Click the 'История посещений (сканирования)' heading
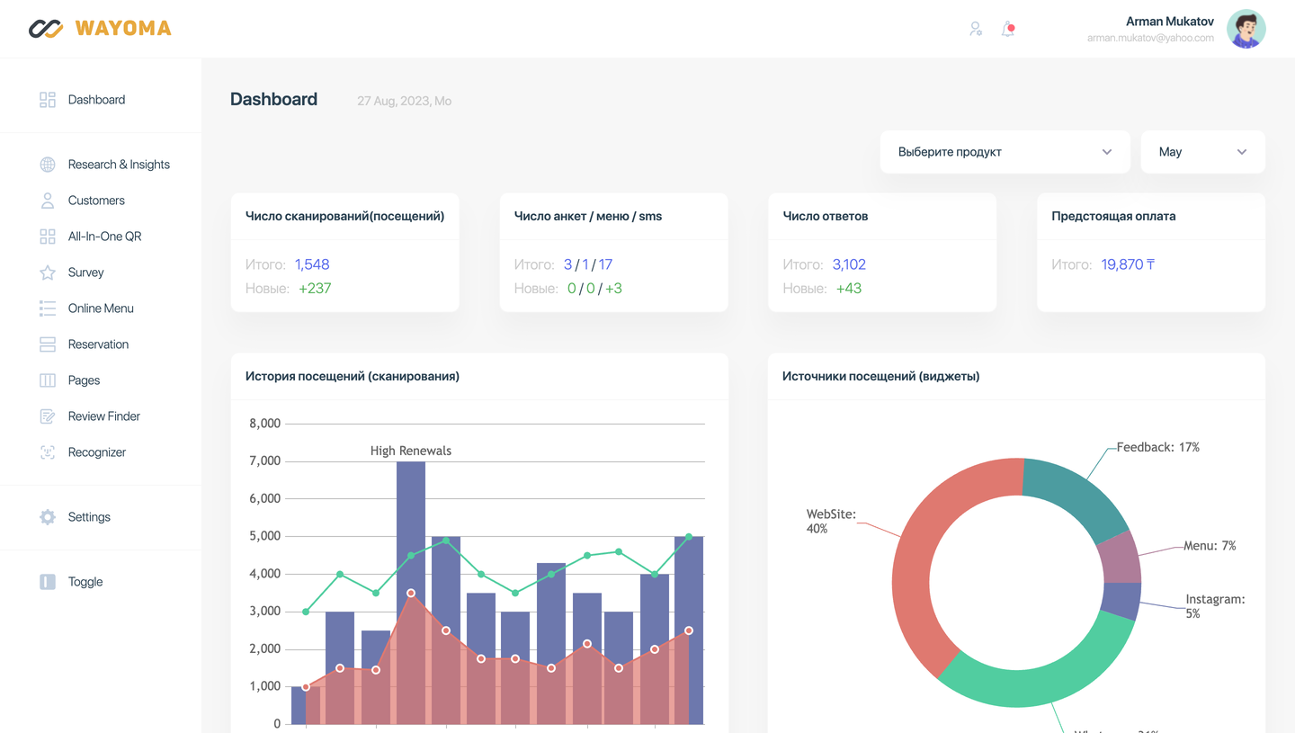 point(353,376)
